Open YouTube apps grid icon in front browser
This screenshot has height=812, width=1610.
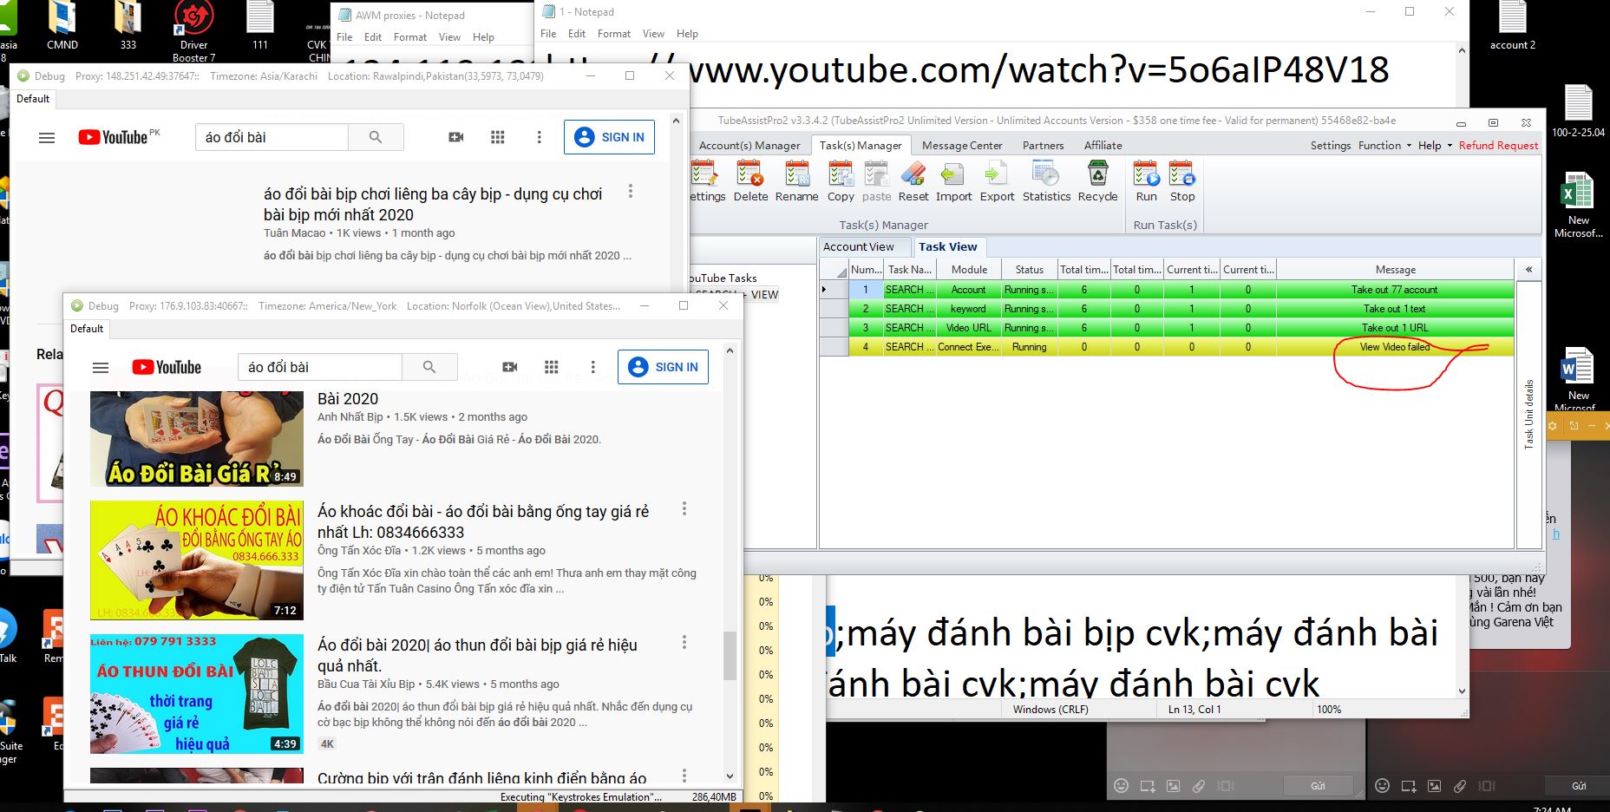coord(552,367)
